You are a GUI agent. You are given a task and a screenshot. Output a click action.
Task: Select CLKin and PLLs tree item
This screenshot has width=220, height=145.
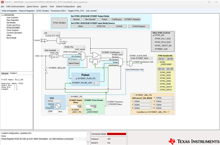(x=13, y=25)
